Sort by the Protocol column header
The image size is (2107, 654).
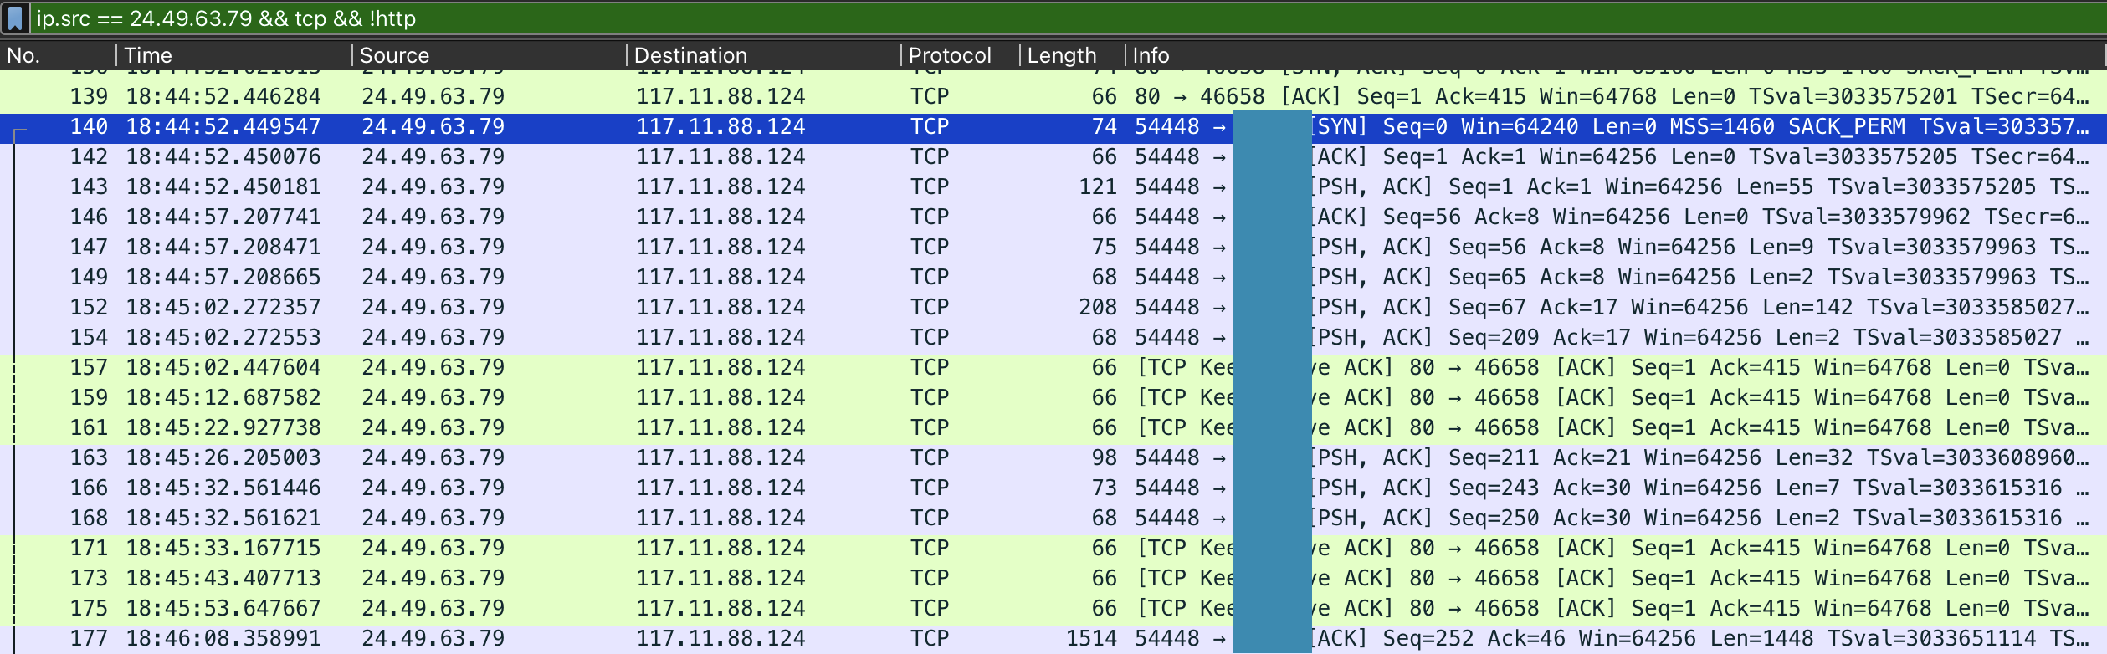pos(950,55)
